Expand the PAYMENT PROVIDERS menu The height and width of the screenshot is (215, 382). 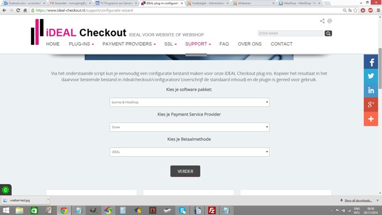click(129, 44)
